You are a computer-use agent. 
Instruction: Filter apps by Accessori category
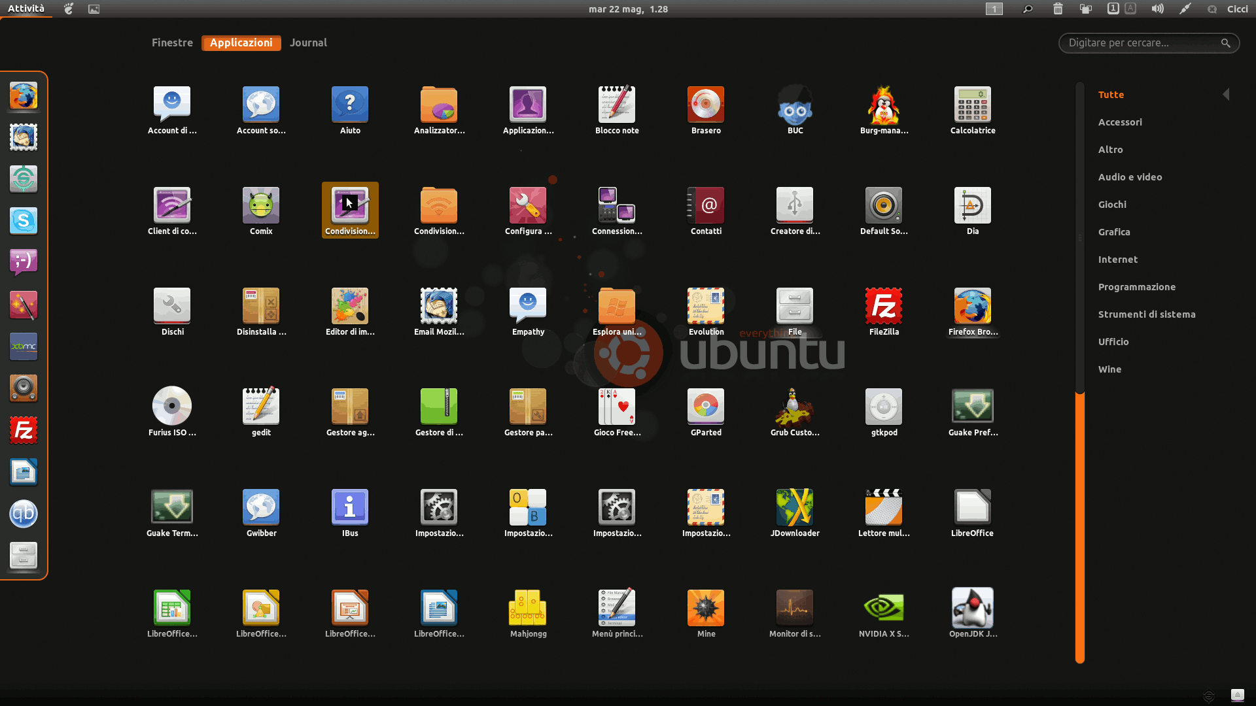pyautogui.click(x=1120, y=122)
